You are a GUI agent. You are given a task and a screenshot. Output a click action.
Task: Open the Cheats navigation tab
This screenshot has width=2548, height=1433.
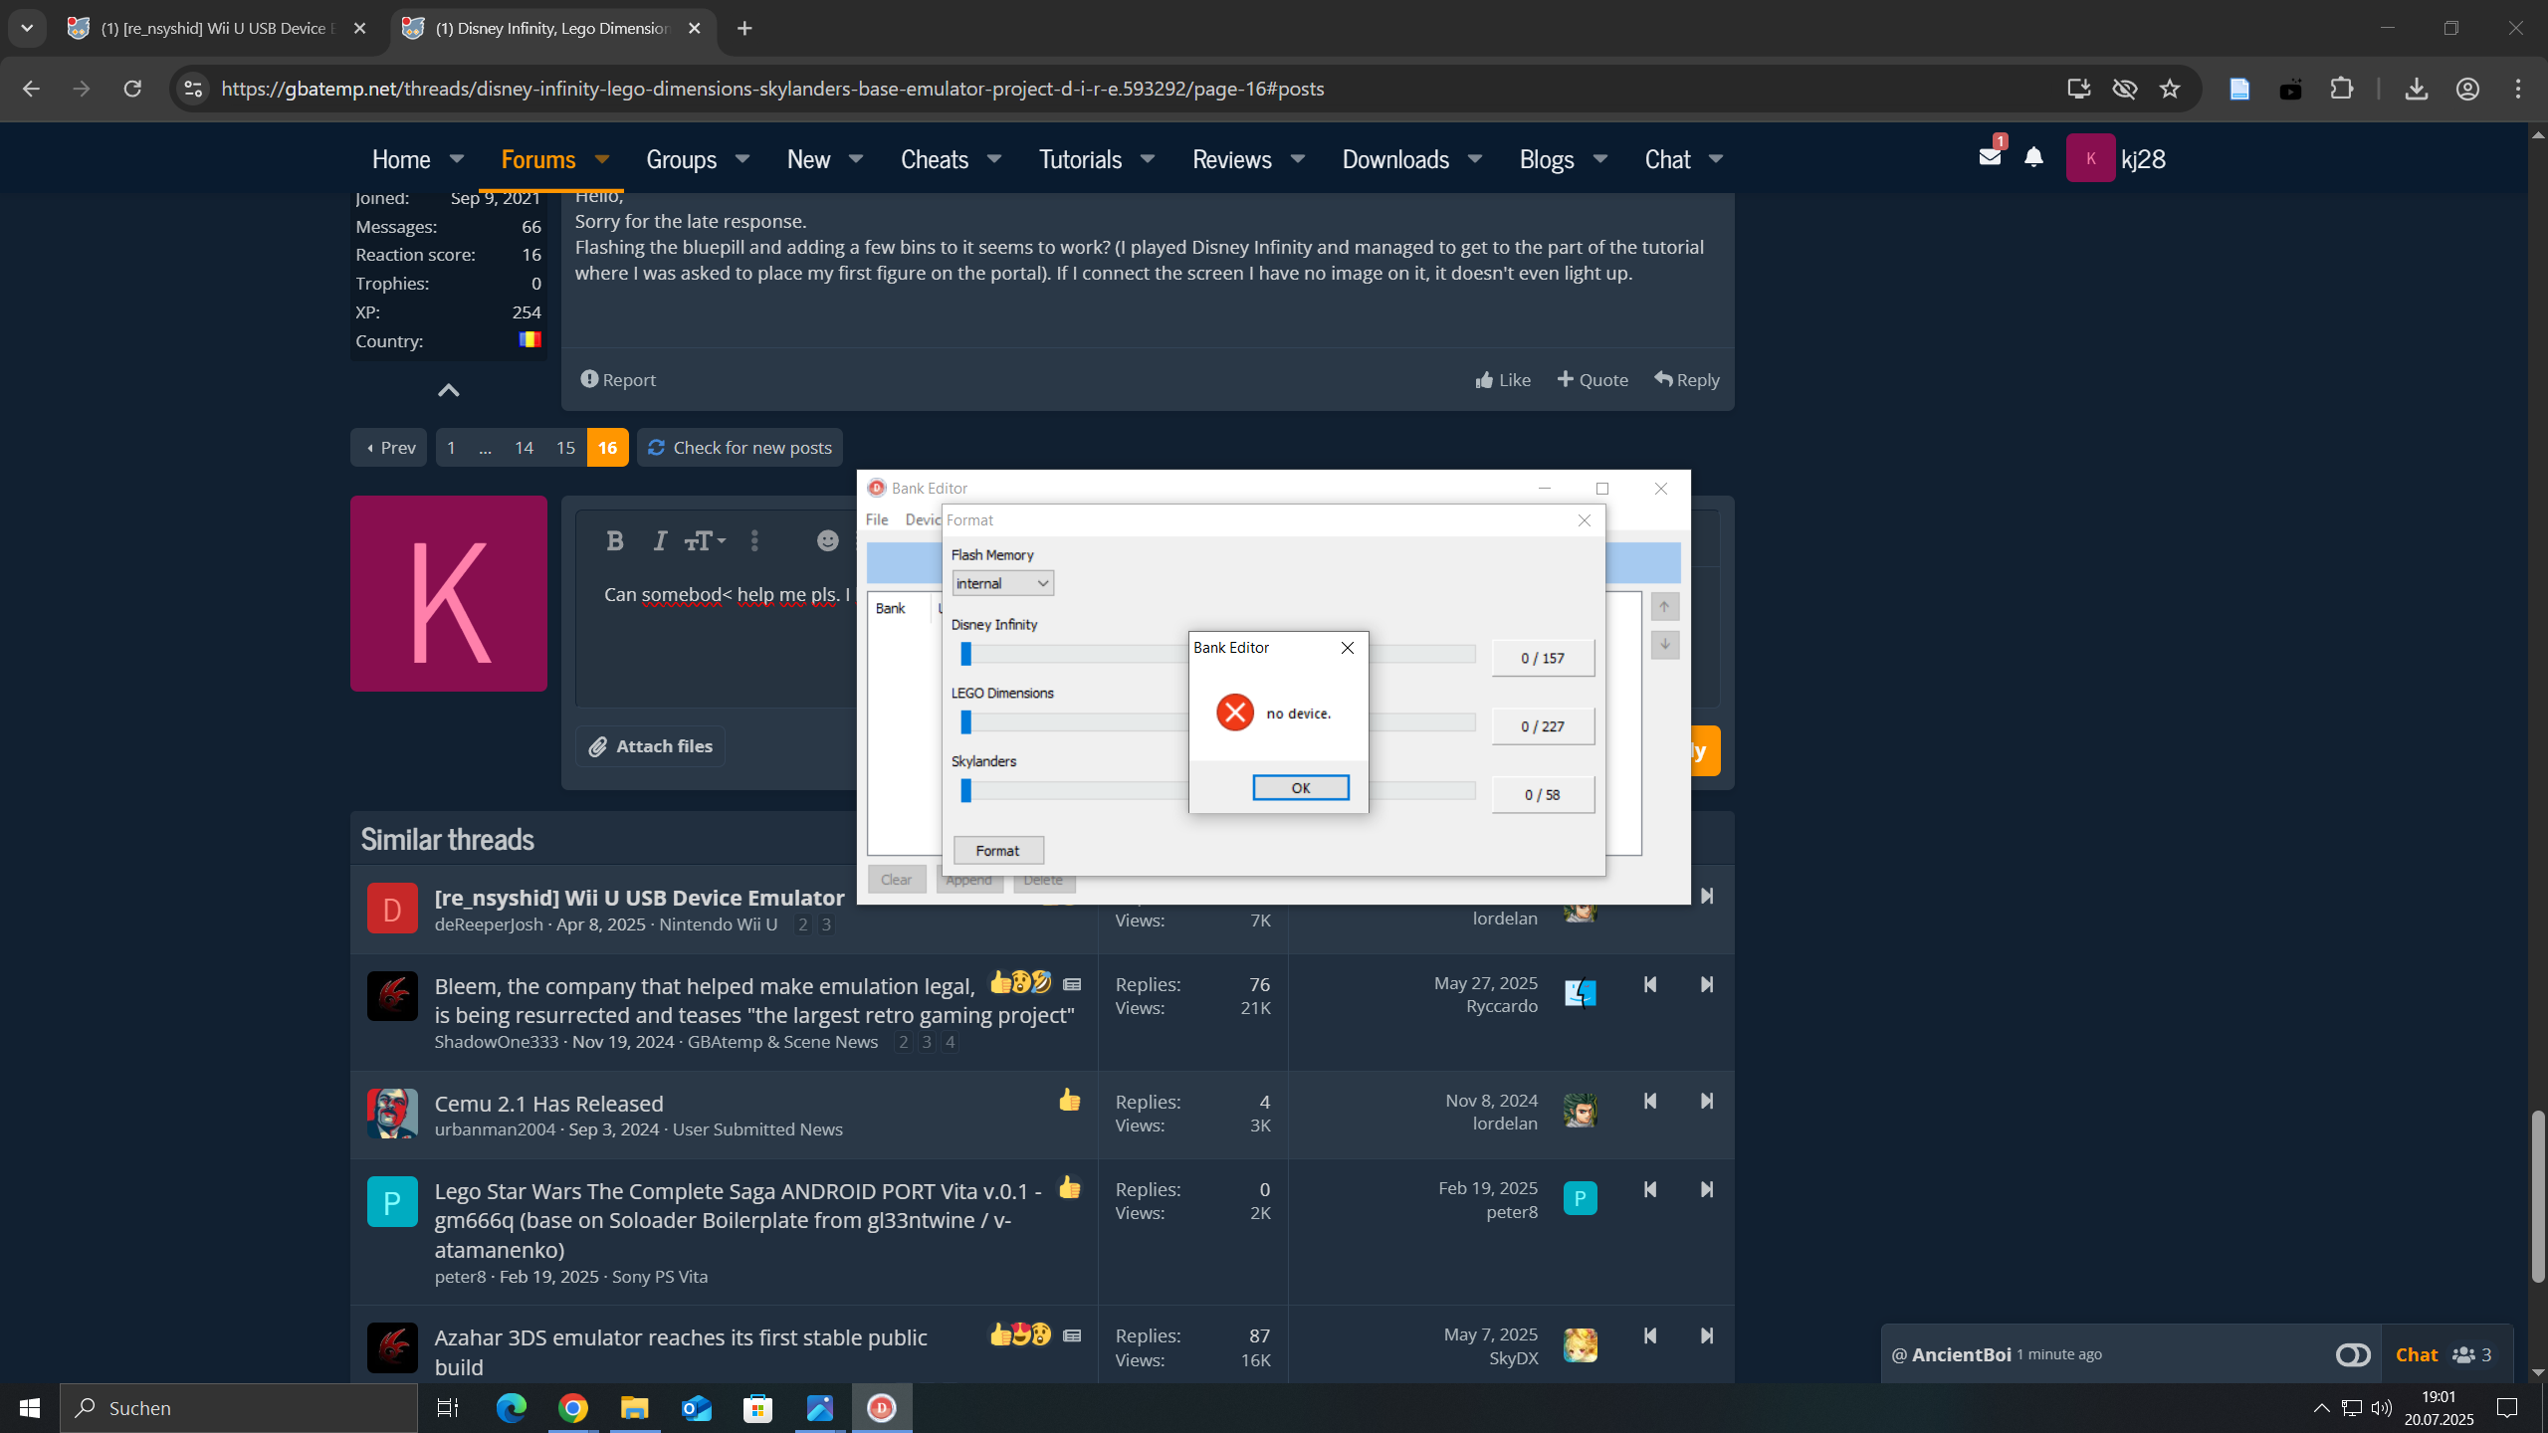tap(935, 159)
